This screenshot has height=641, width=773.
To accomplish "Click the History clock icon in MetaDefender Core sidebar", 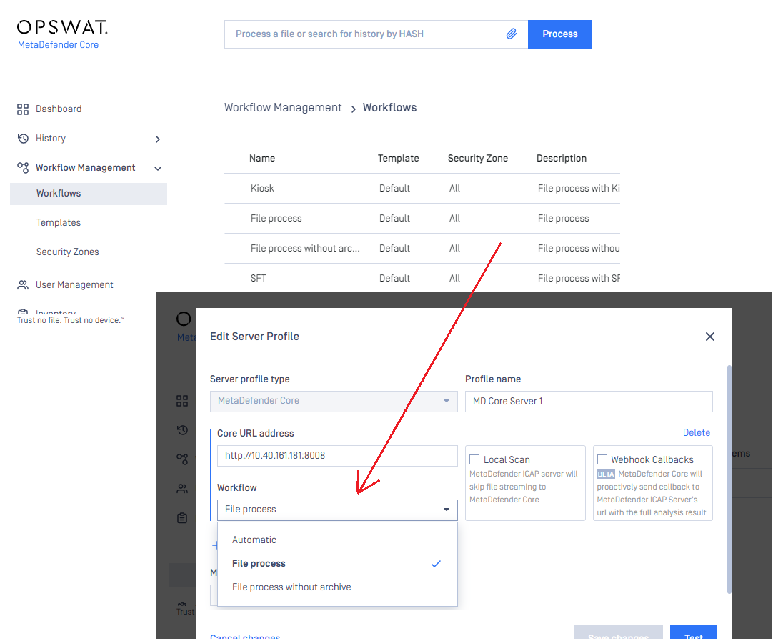I will coord(23,139).
